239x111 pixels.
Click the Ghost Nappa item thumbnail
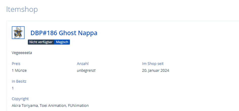tap(18, 33)
